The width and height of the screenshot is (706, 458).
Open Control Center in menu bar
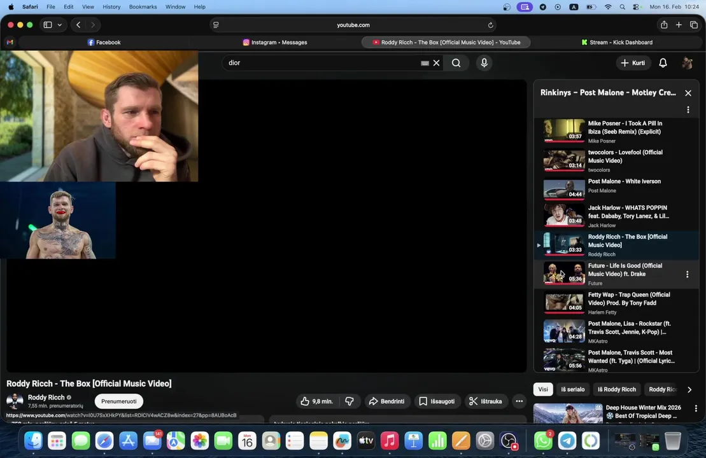pos(636,7)
